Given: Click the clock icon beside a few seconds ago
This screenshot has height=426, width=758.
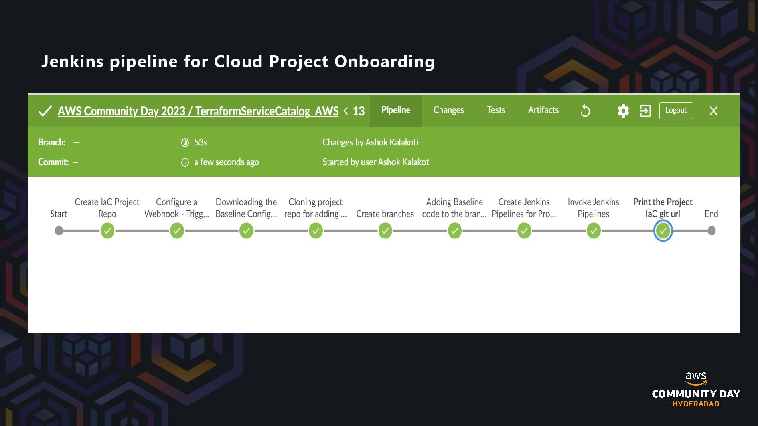Looking at the screenshot, I should pyautogui.click(x=185, y=162).
